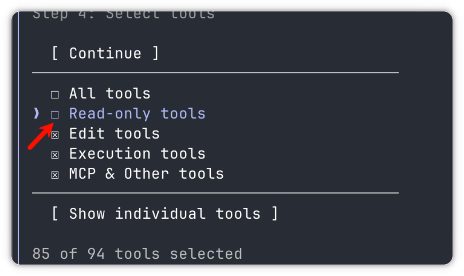The height and width of the screenshot is (276, 464).
Task: Check the All tools checkbox
Action: coord(55,94)
